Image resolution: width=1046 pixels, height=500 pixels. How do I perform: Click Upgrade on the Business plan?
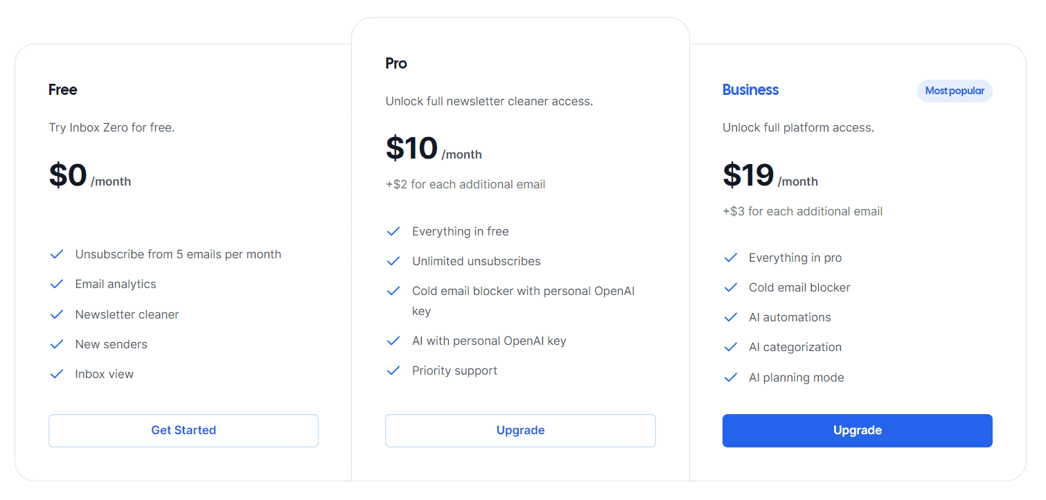pyautogui.click(x=857, y=430)
